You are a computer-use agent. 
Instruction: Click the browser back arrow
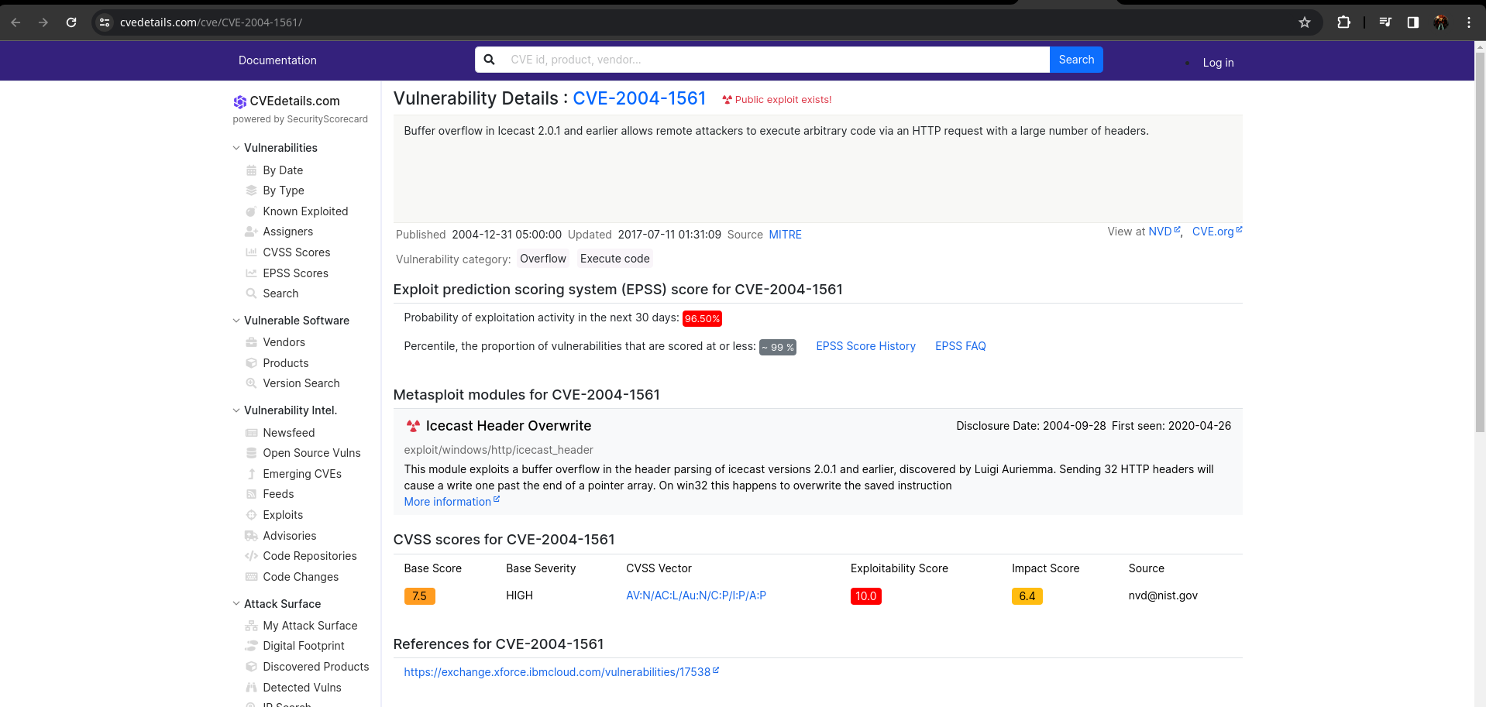(x=15, y=22)
